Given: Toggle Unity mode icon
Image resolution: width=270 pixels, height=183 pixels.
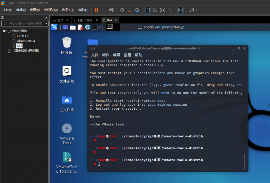Looking at the screenshot, I should (x=170, y=10).
